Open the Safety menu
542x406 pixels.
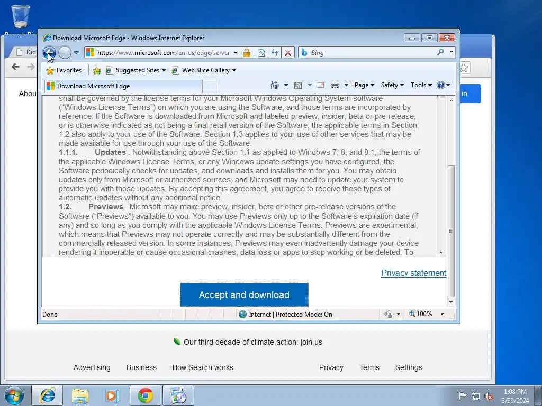[x=392, y=85]
